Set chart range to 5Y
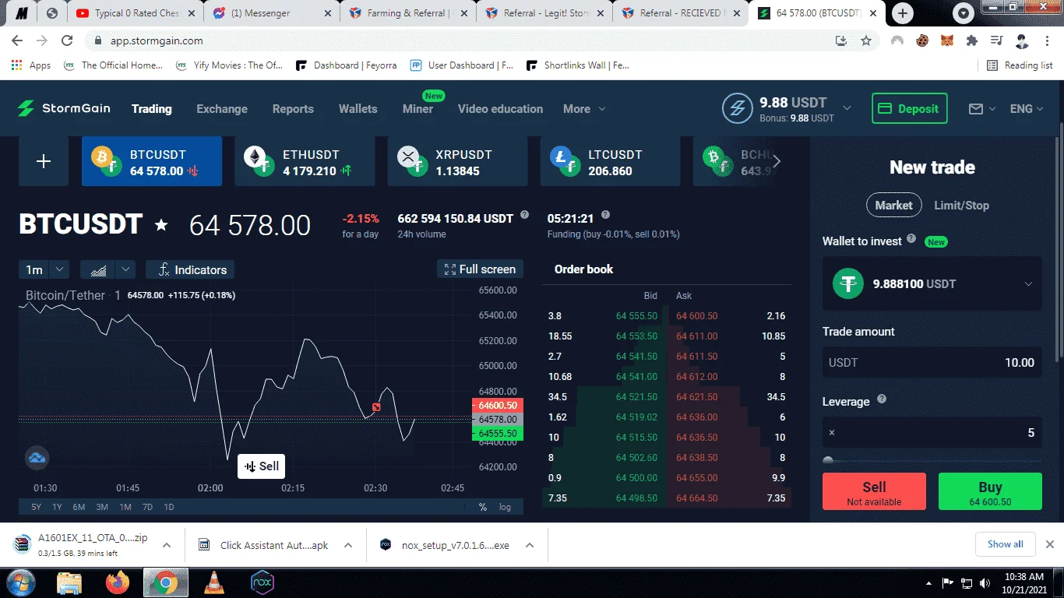1064x598 pixels. 37,507
